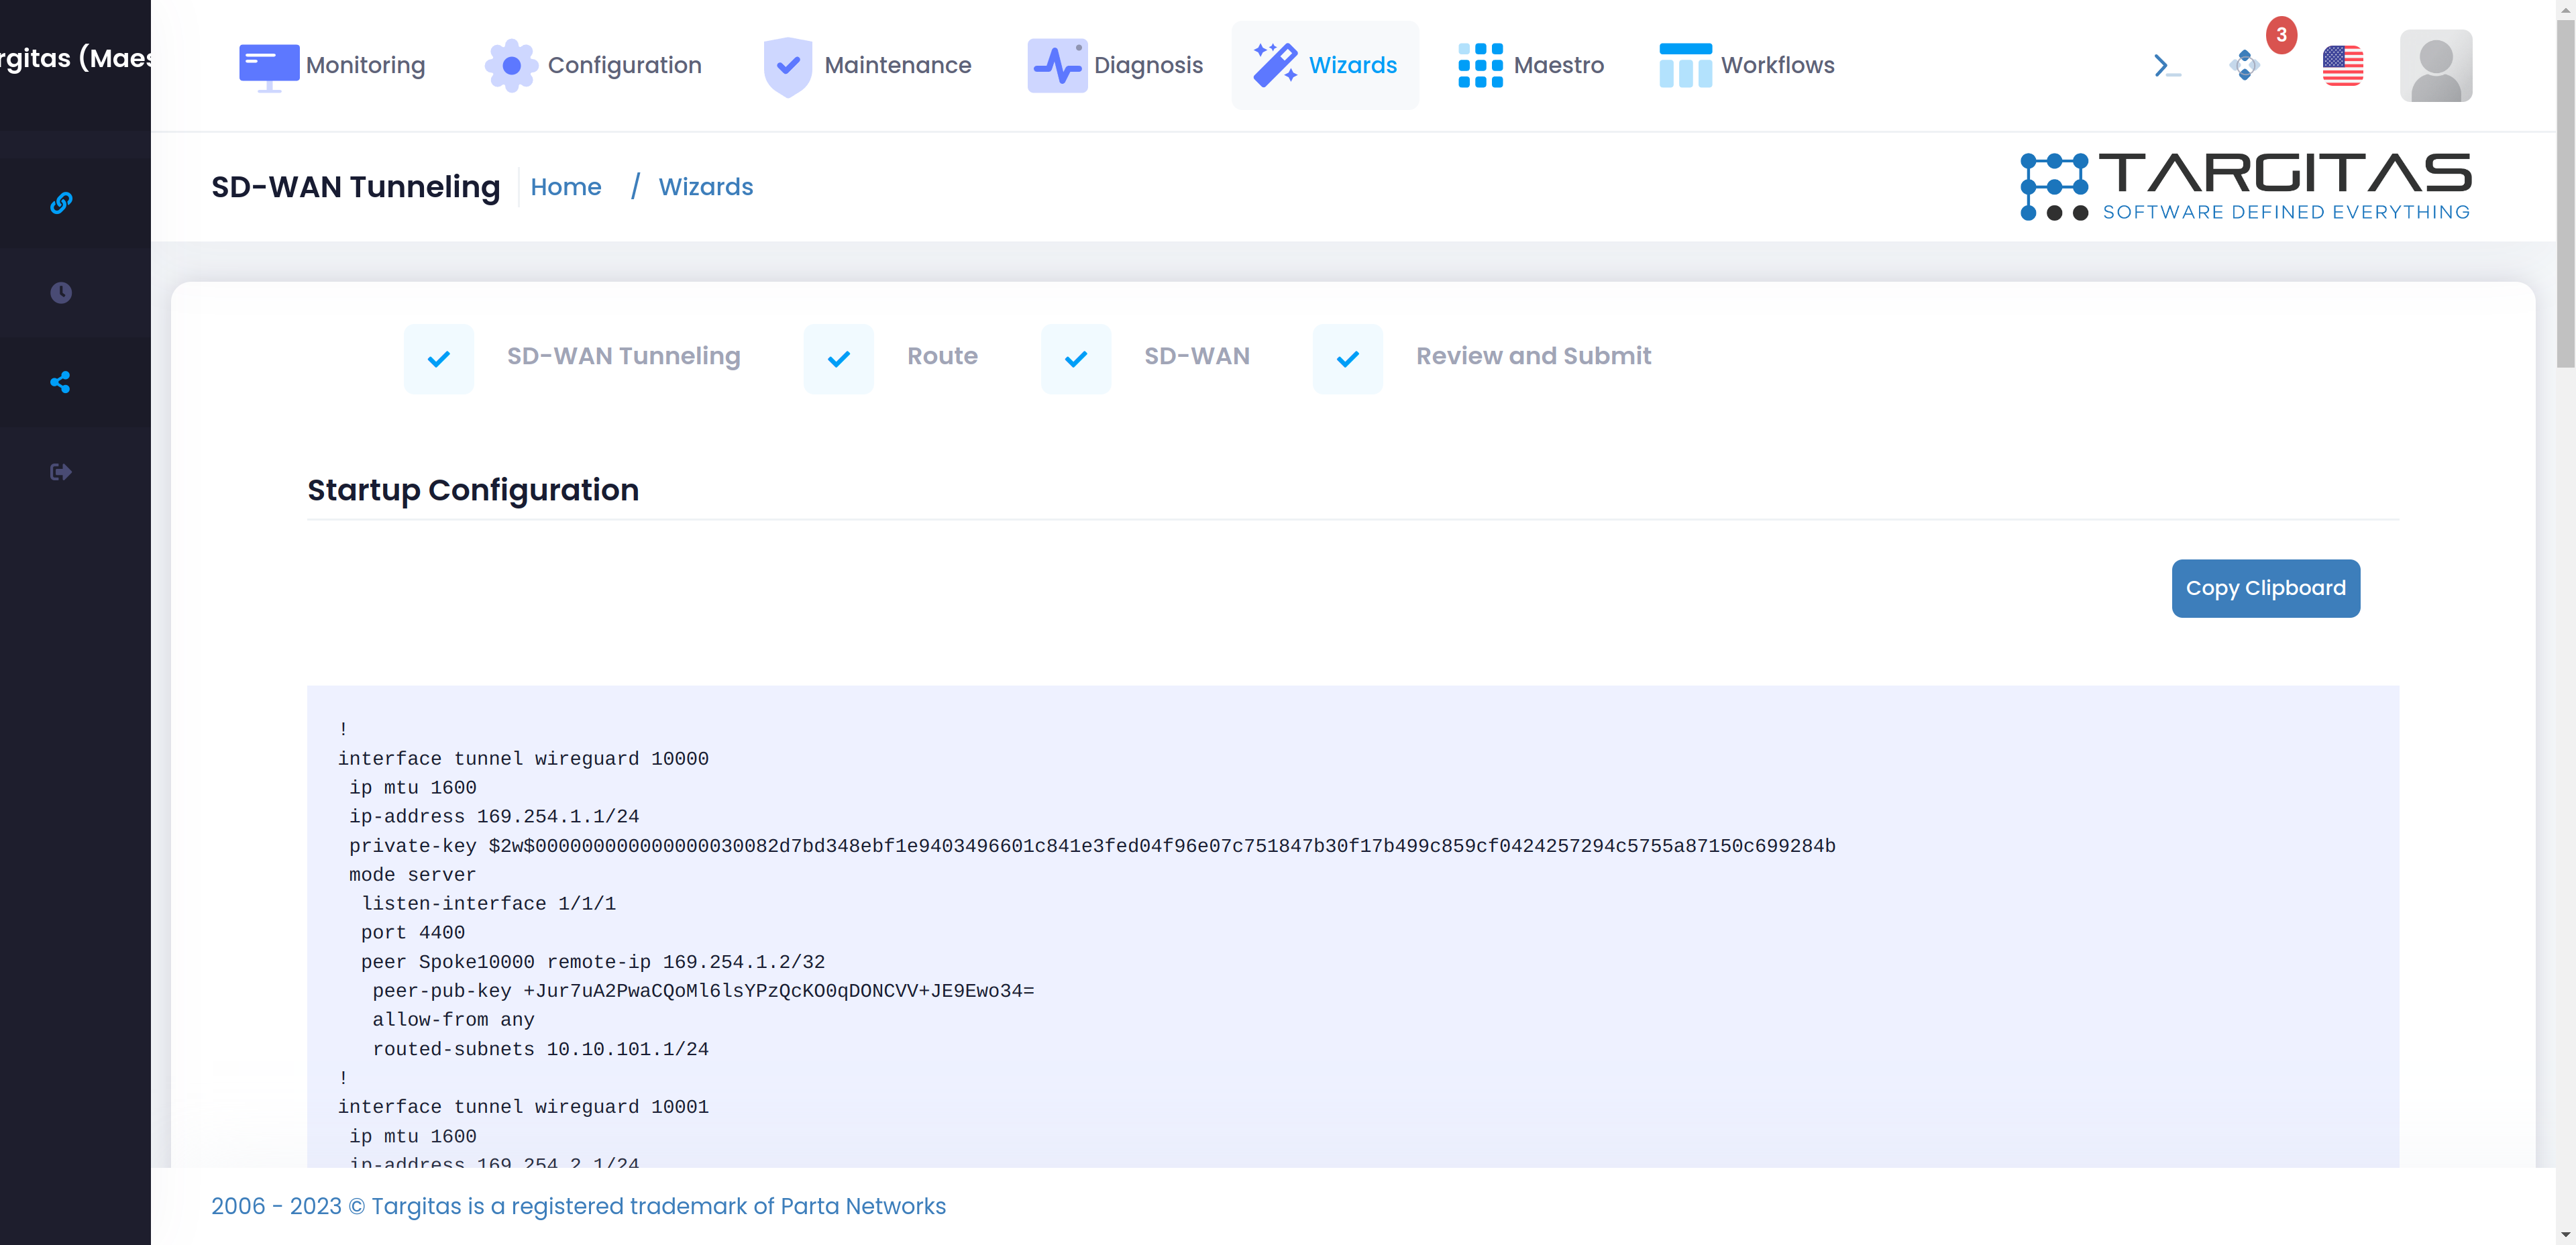
Task: Click the Workflows columns icon
Action: [x=1685, y=66]
